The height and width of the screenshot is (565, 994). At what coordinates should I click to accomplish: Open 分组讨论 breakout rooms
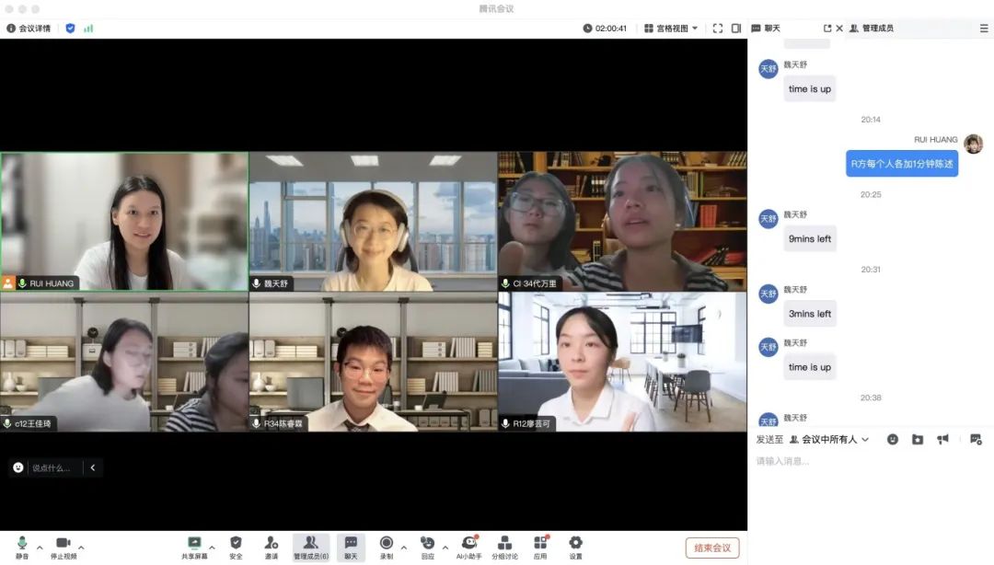point(504,544)
